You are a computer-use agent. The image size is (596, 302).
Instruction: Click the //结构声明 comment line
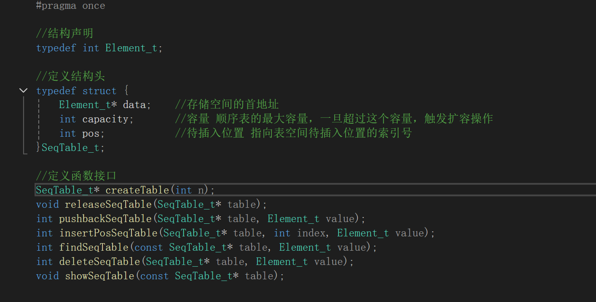click(x=64, y=34)
